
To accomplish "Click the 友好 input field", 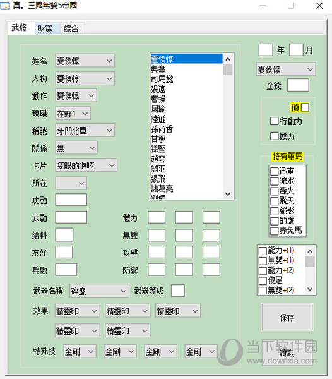I will [x=64, y=252].
